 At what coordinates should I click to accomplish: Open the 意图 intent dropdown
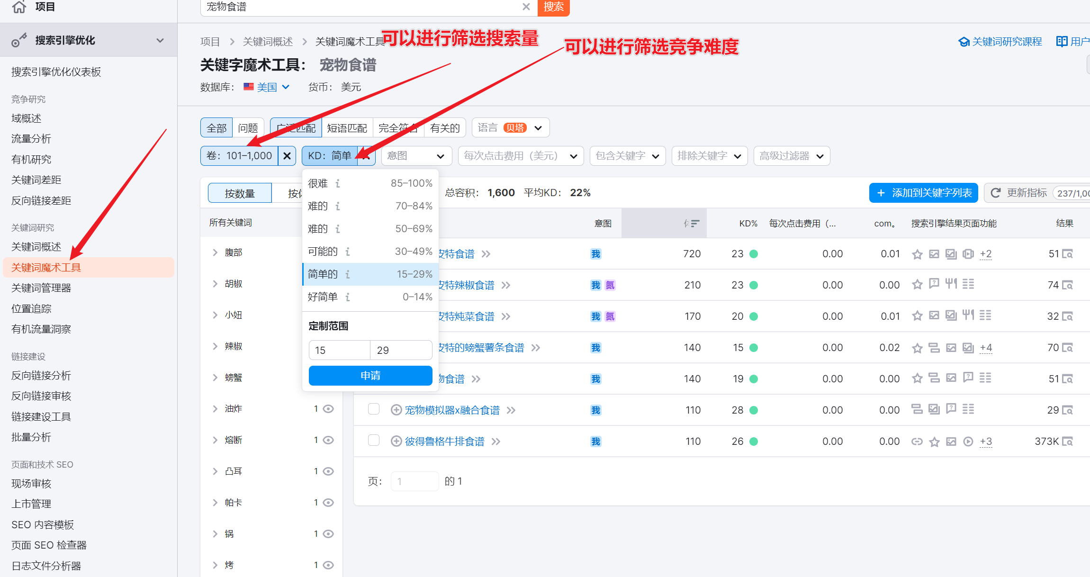pos(416,156)
